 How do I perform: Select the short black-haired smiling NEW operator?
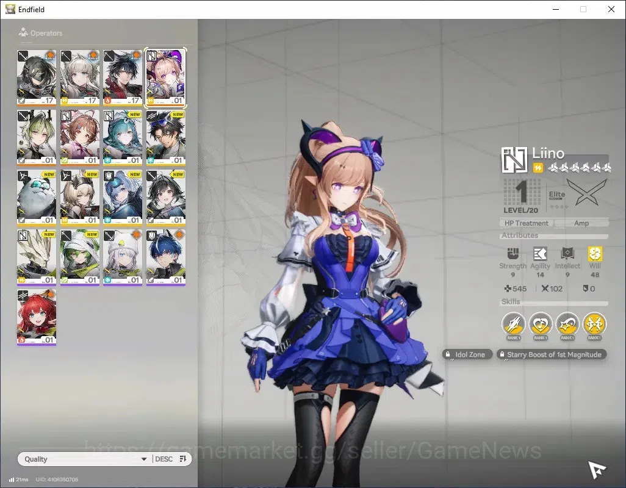click(166, 197)
